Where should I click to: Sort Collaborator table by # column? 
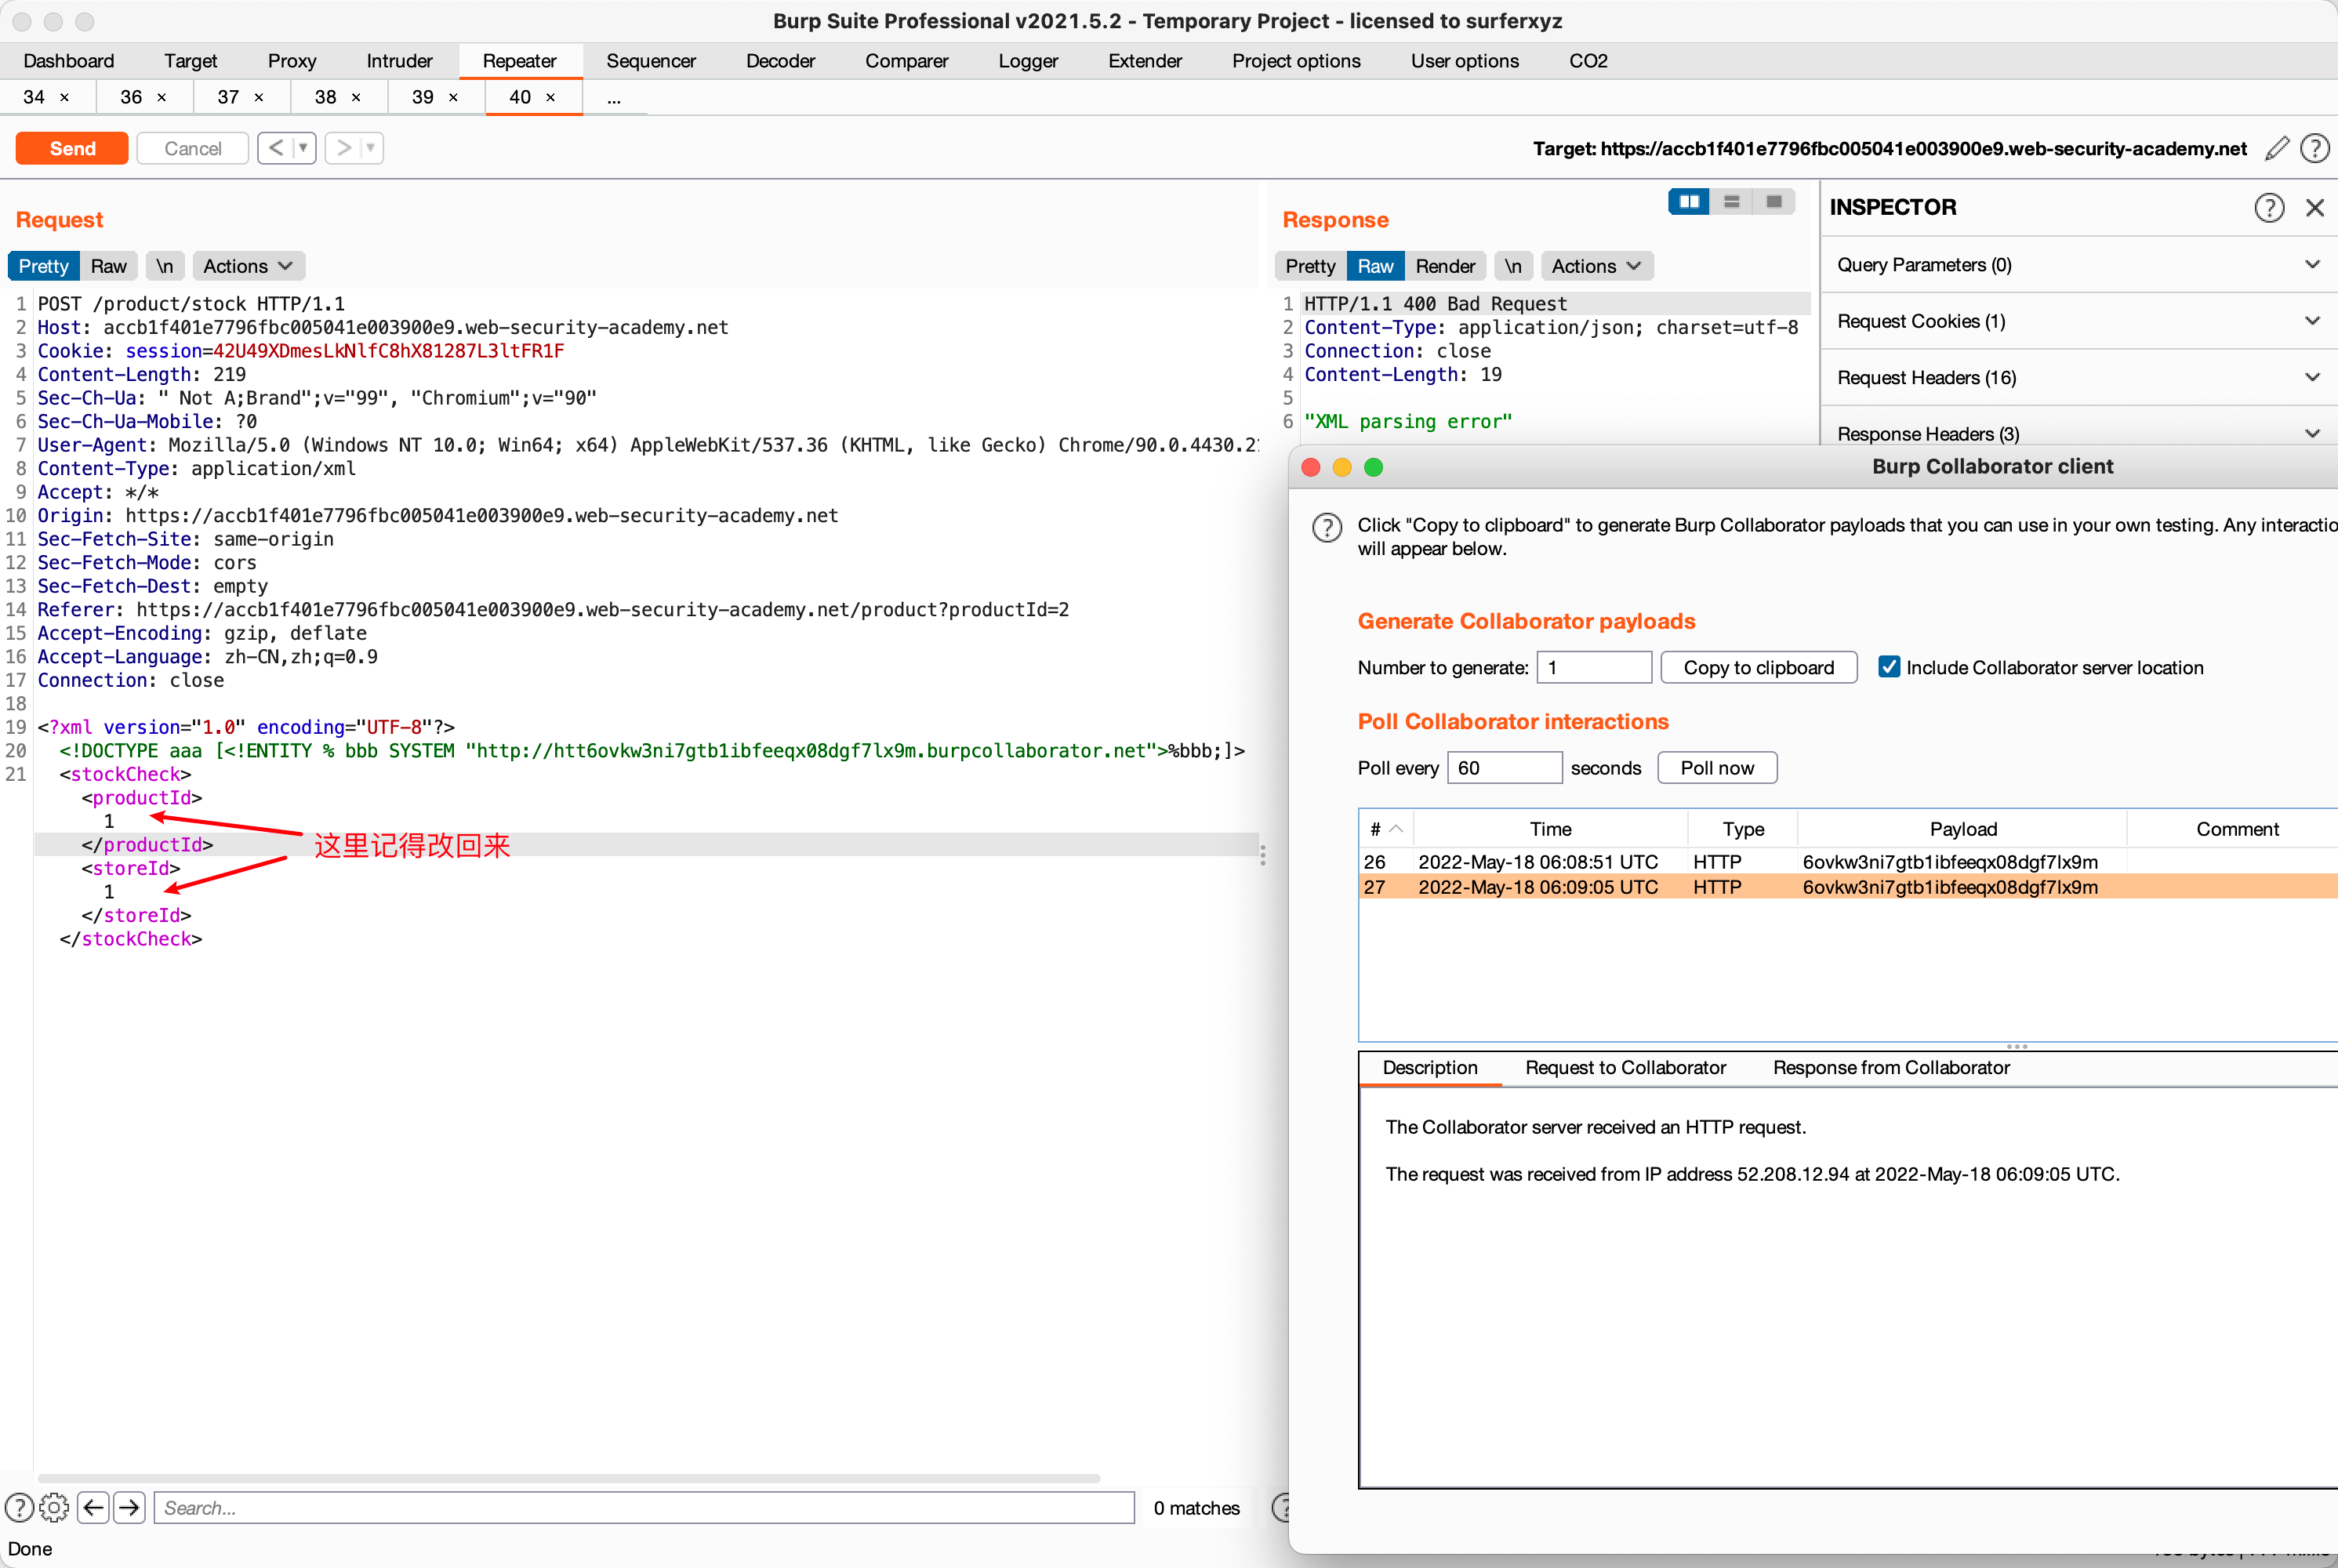pos(1386,829)
